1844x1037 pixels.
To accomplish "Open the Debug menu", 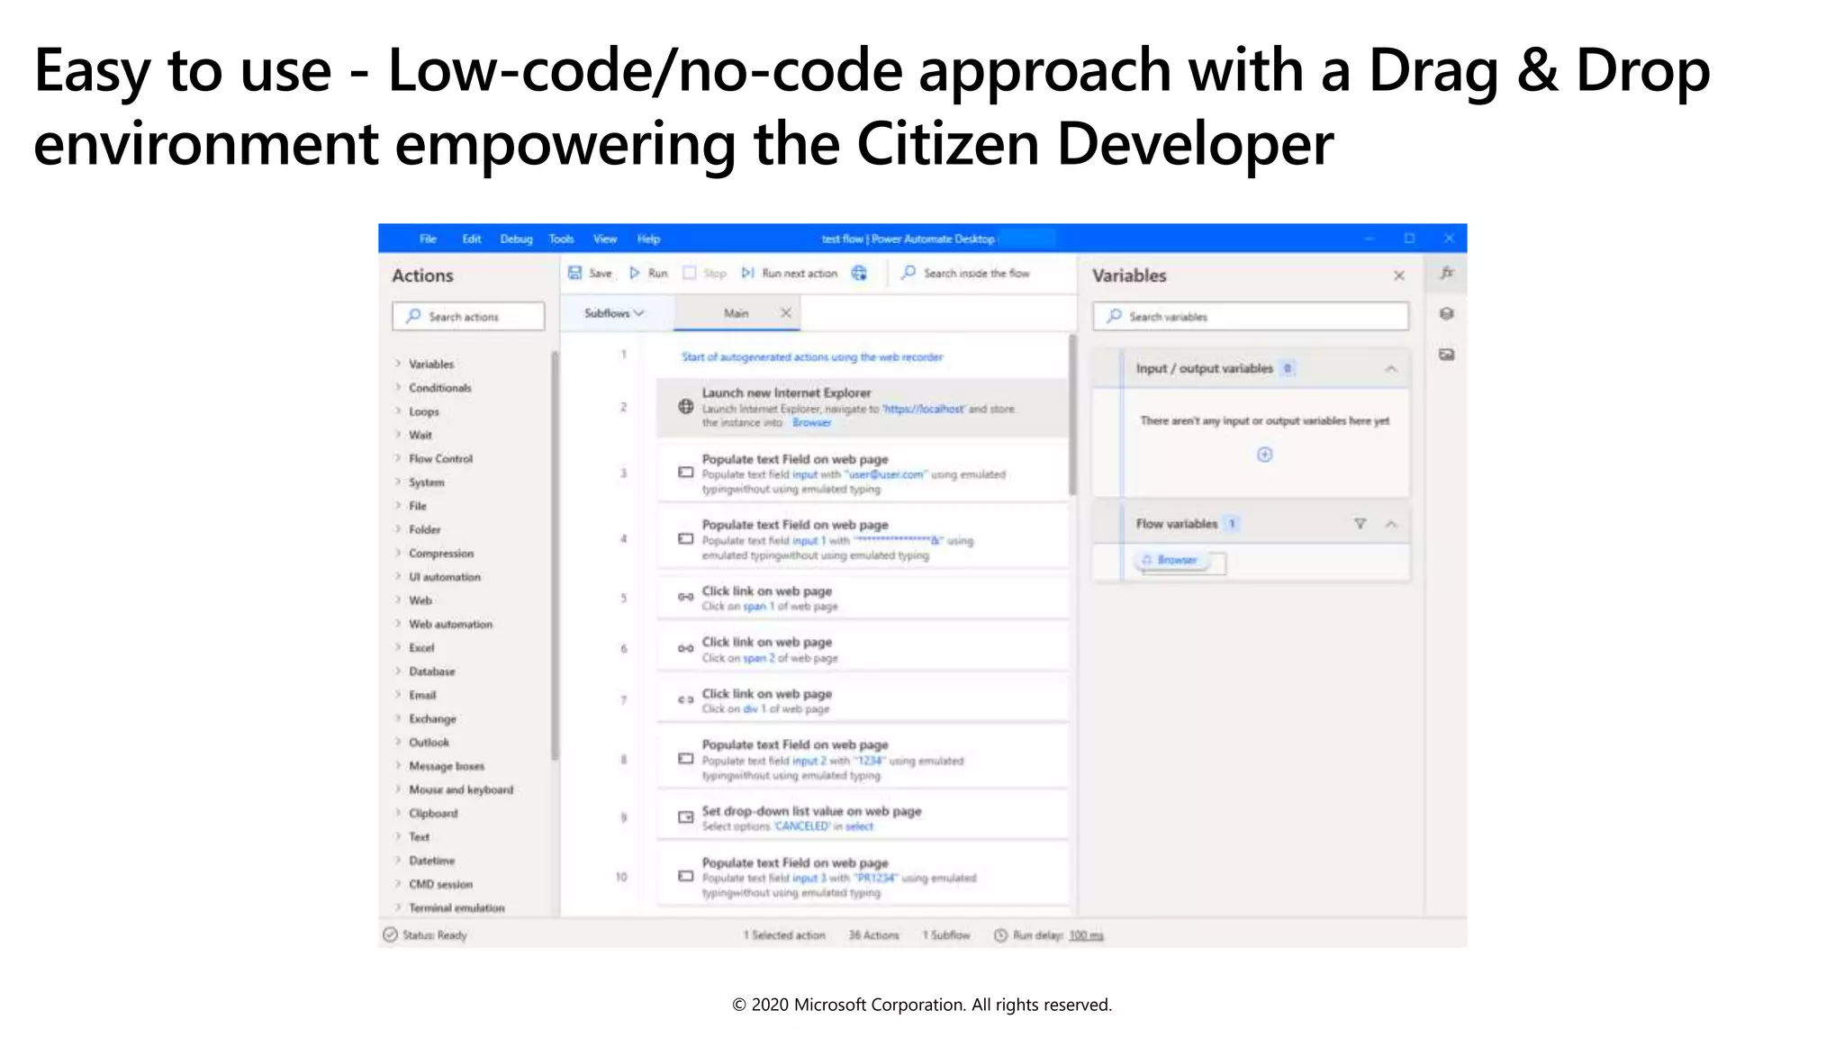I will pos(517,239).
